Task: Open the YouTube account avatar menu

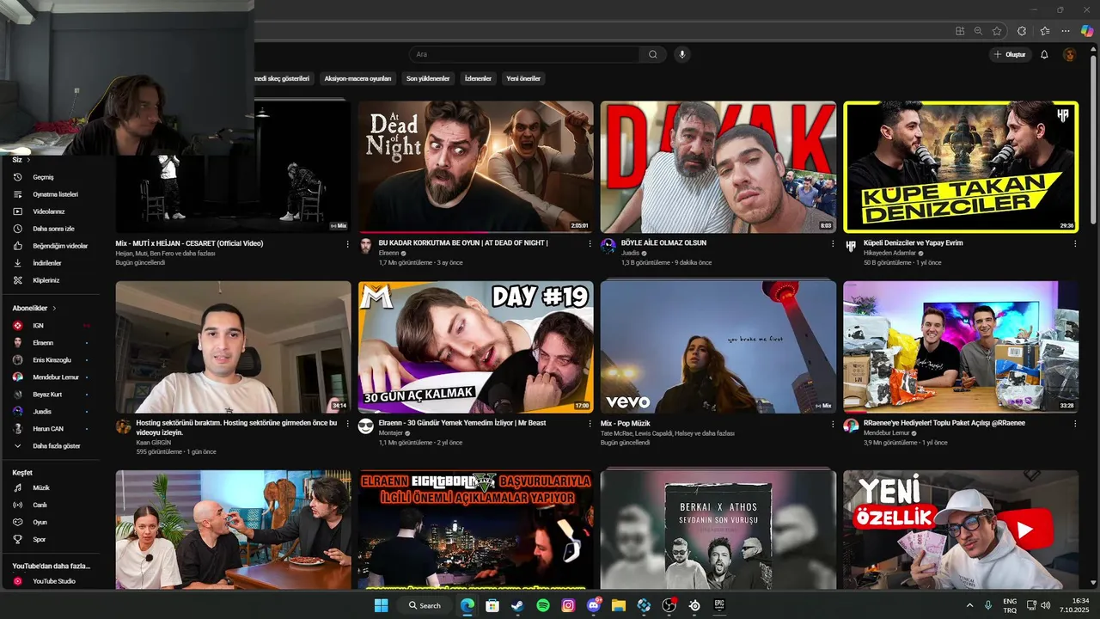Action: click(x=1069, y=54)
